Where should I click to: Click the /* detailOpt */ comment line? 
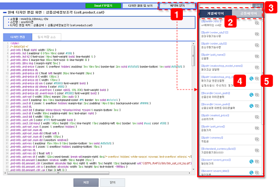(19, 47)
